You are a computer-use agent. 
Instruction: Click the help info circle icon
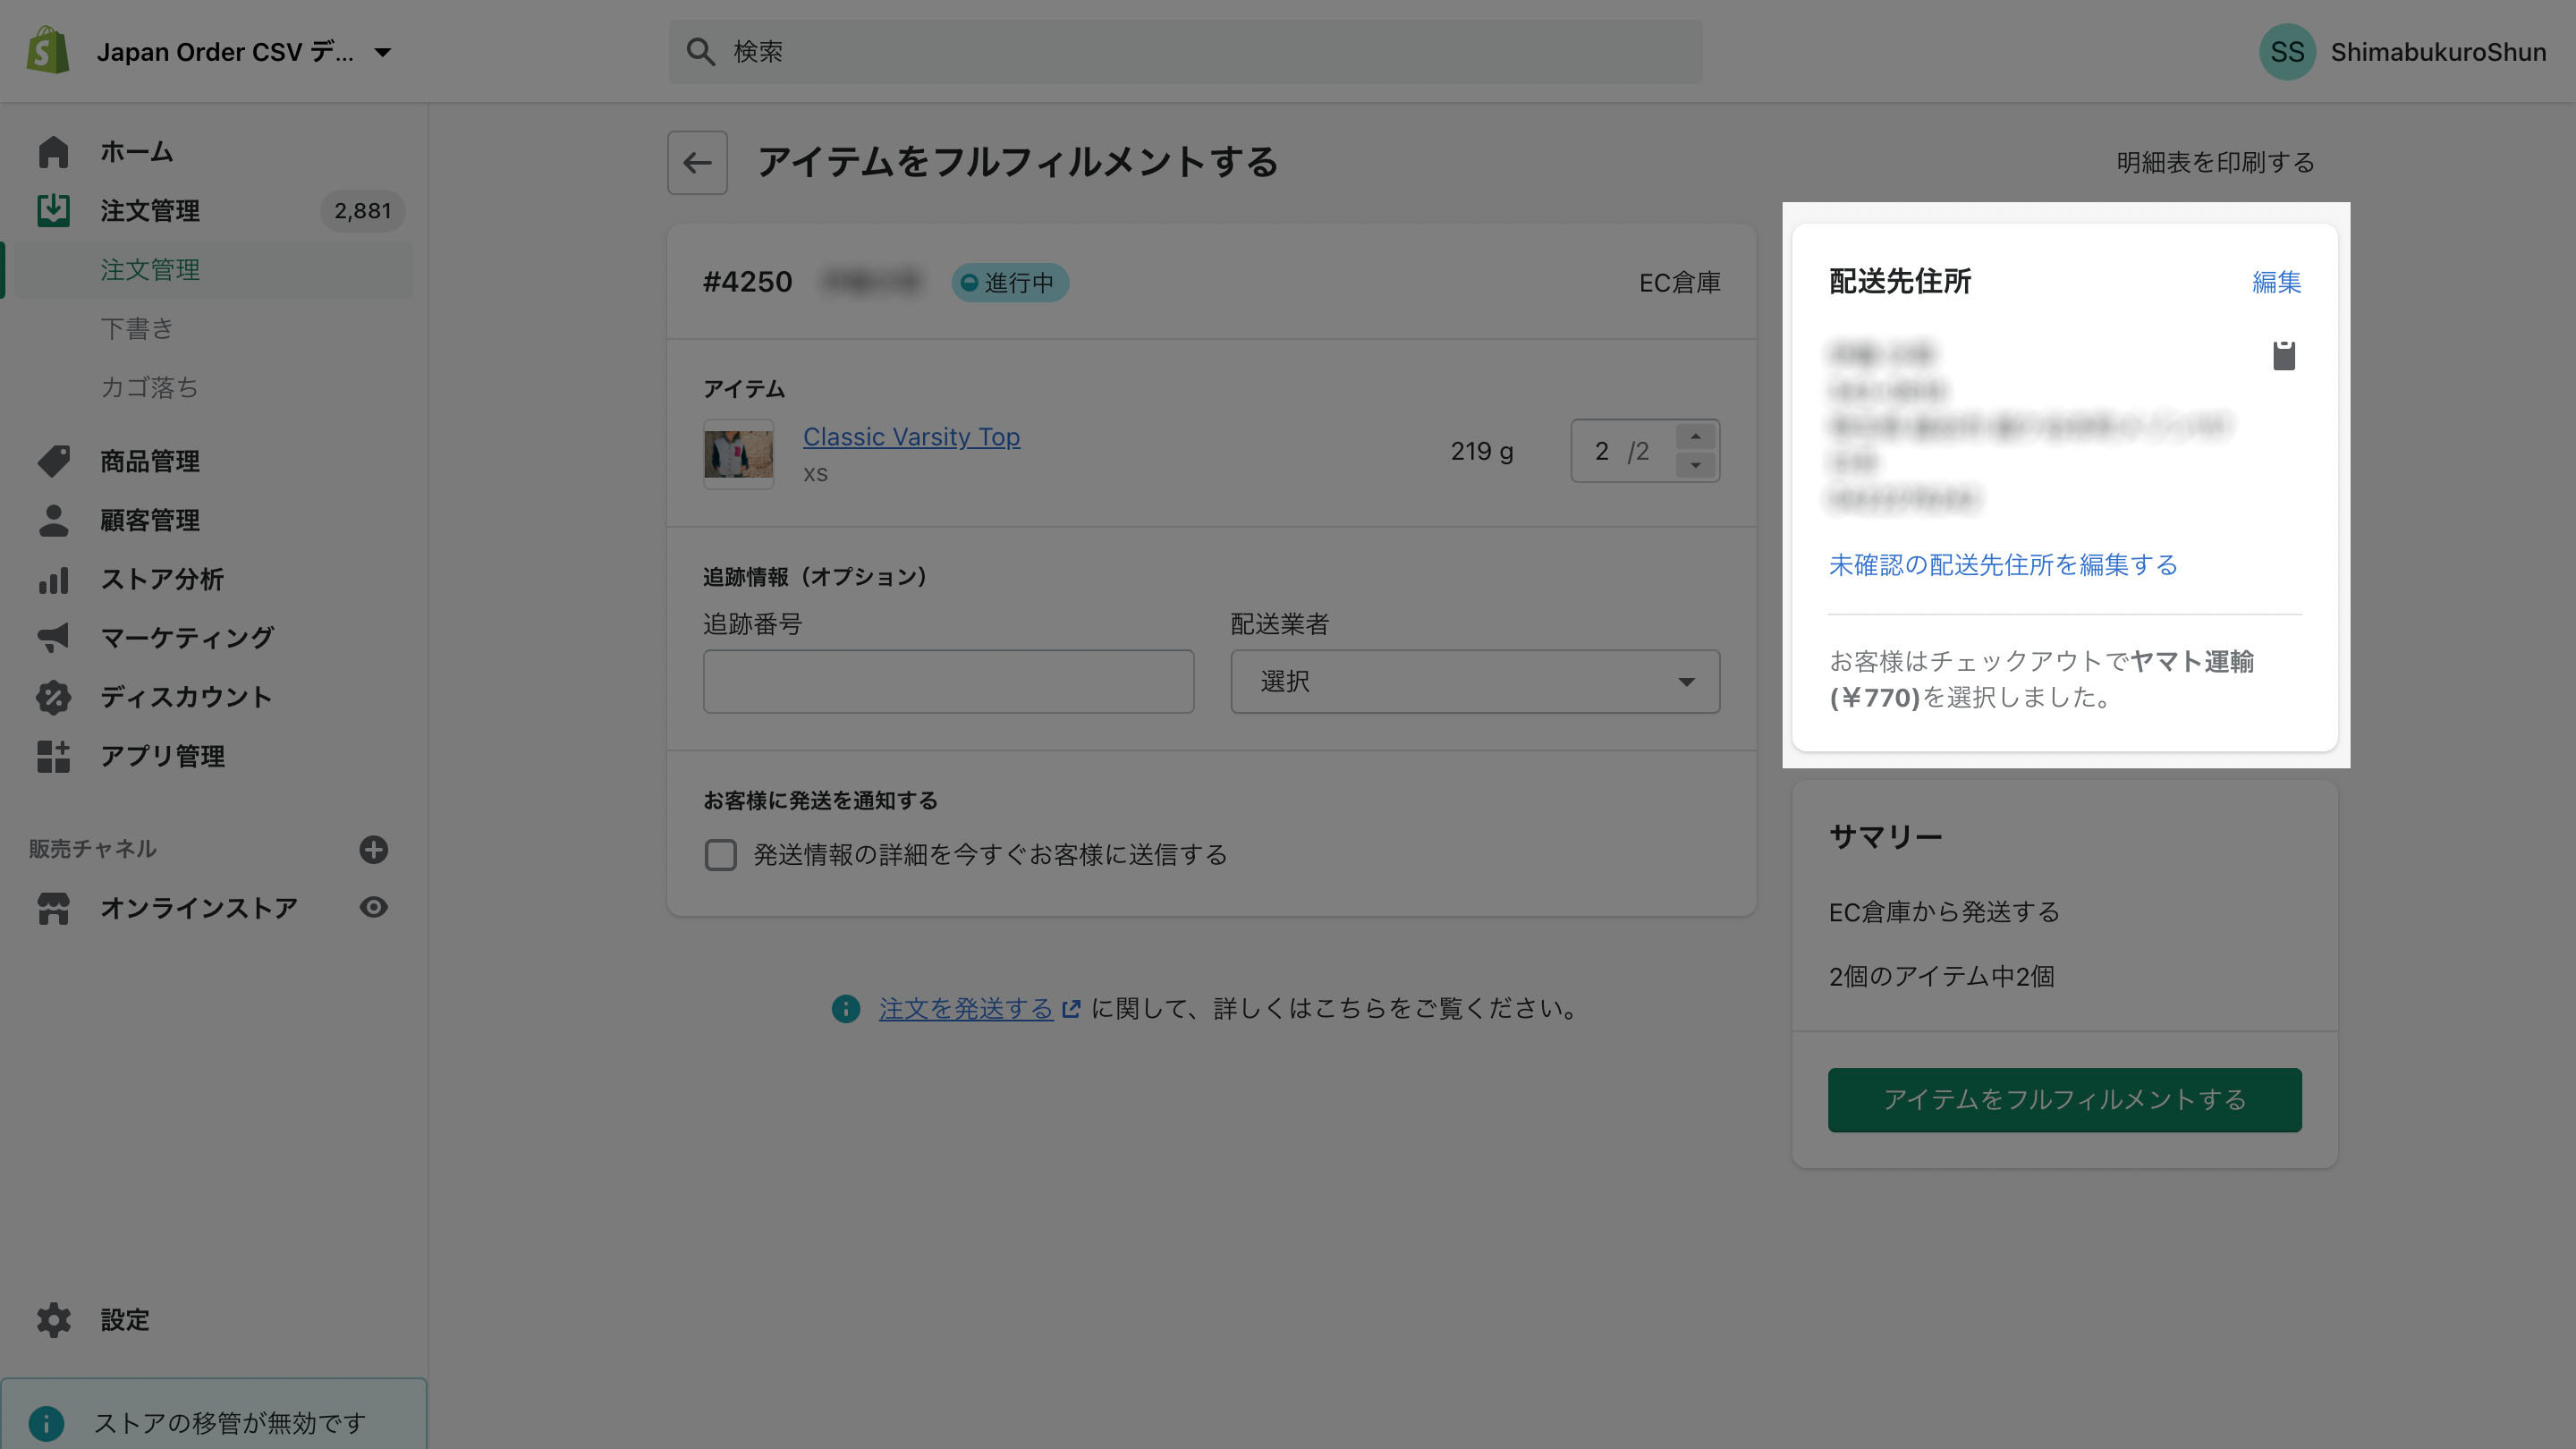[845, 1008]
